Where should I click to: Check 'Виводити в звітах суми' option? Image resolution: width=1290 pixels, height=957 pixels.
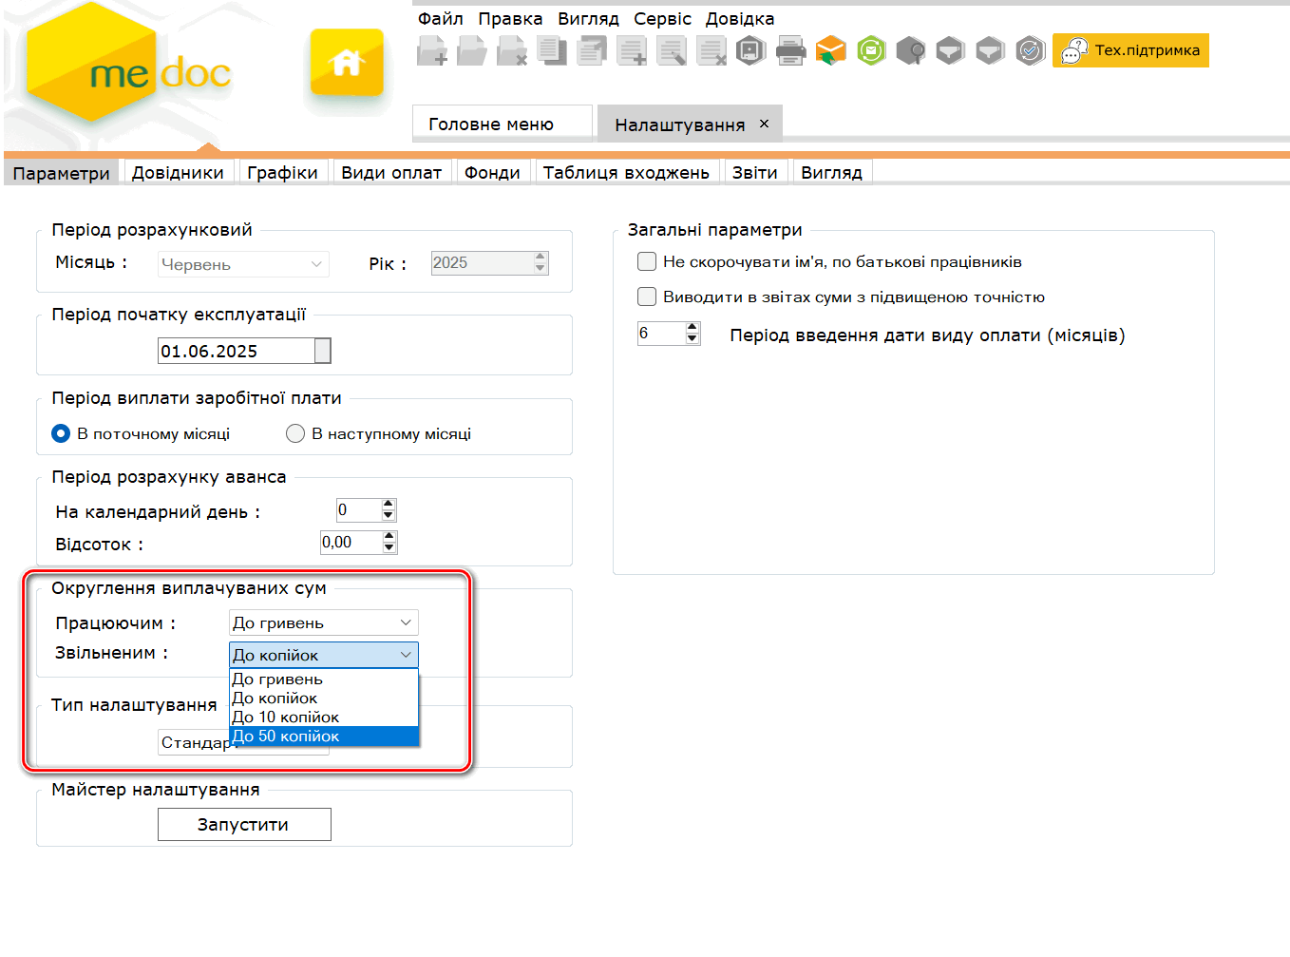point(647,297)
